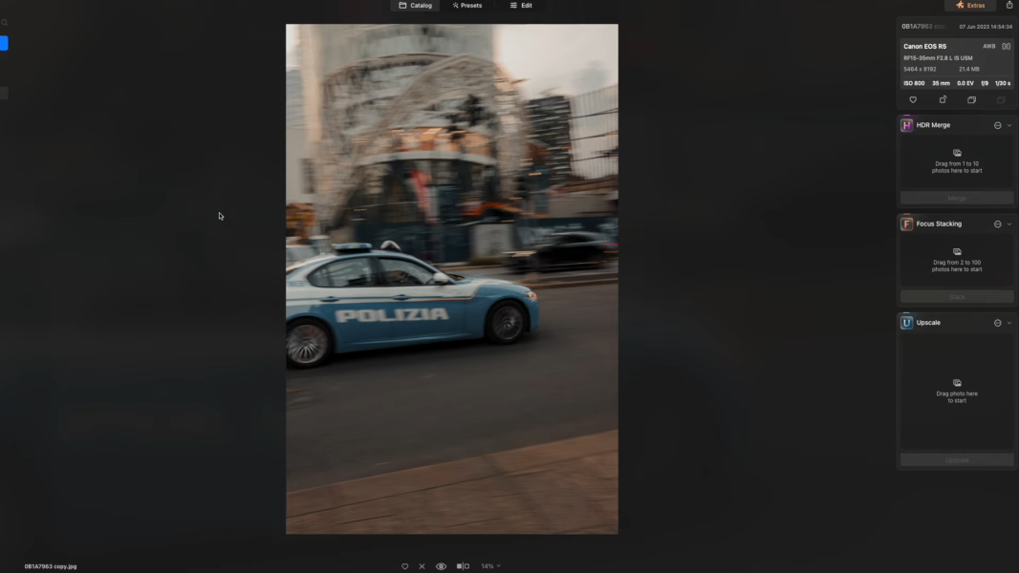The image size is (1019, 573).
Task: Open the Extras panel
Action: click(970, 5)
